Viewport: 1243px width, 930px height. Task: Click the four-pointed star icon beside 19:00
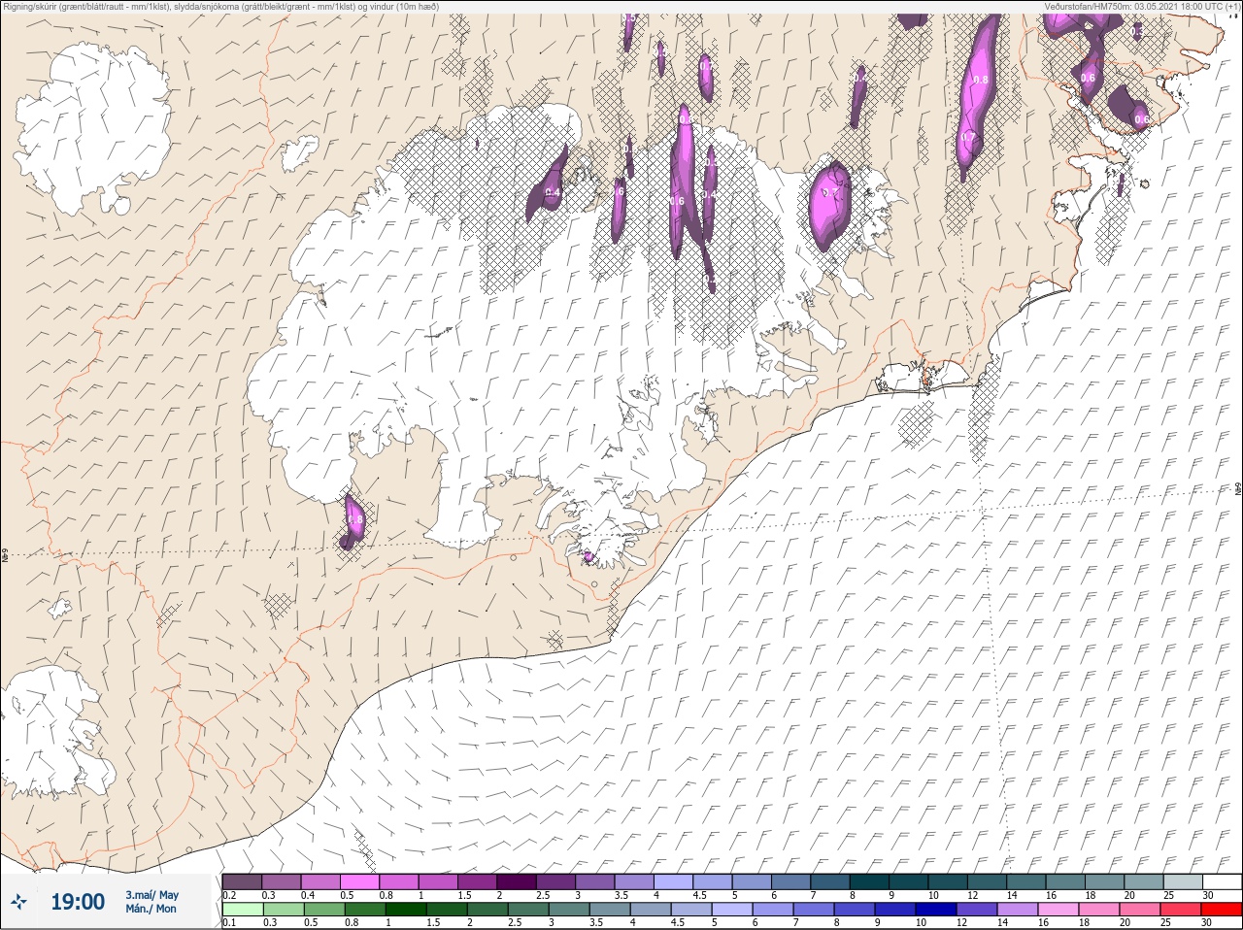pyautogui.click(x=18, y=902)
